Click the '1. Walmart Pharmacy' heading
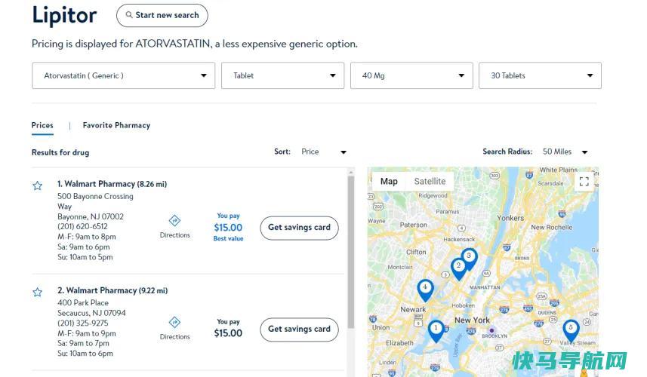The height and width of the screenshot is (377, 647). tap(112, 184)
